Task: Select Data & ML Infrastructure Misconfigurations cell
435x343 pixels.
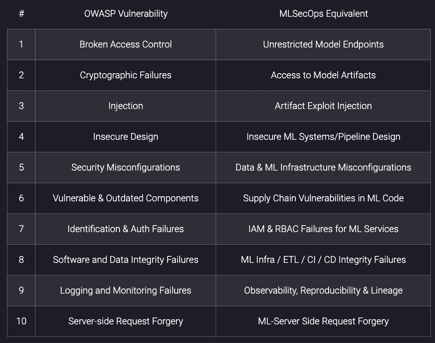Action: click(x=323, y=167)
